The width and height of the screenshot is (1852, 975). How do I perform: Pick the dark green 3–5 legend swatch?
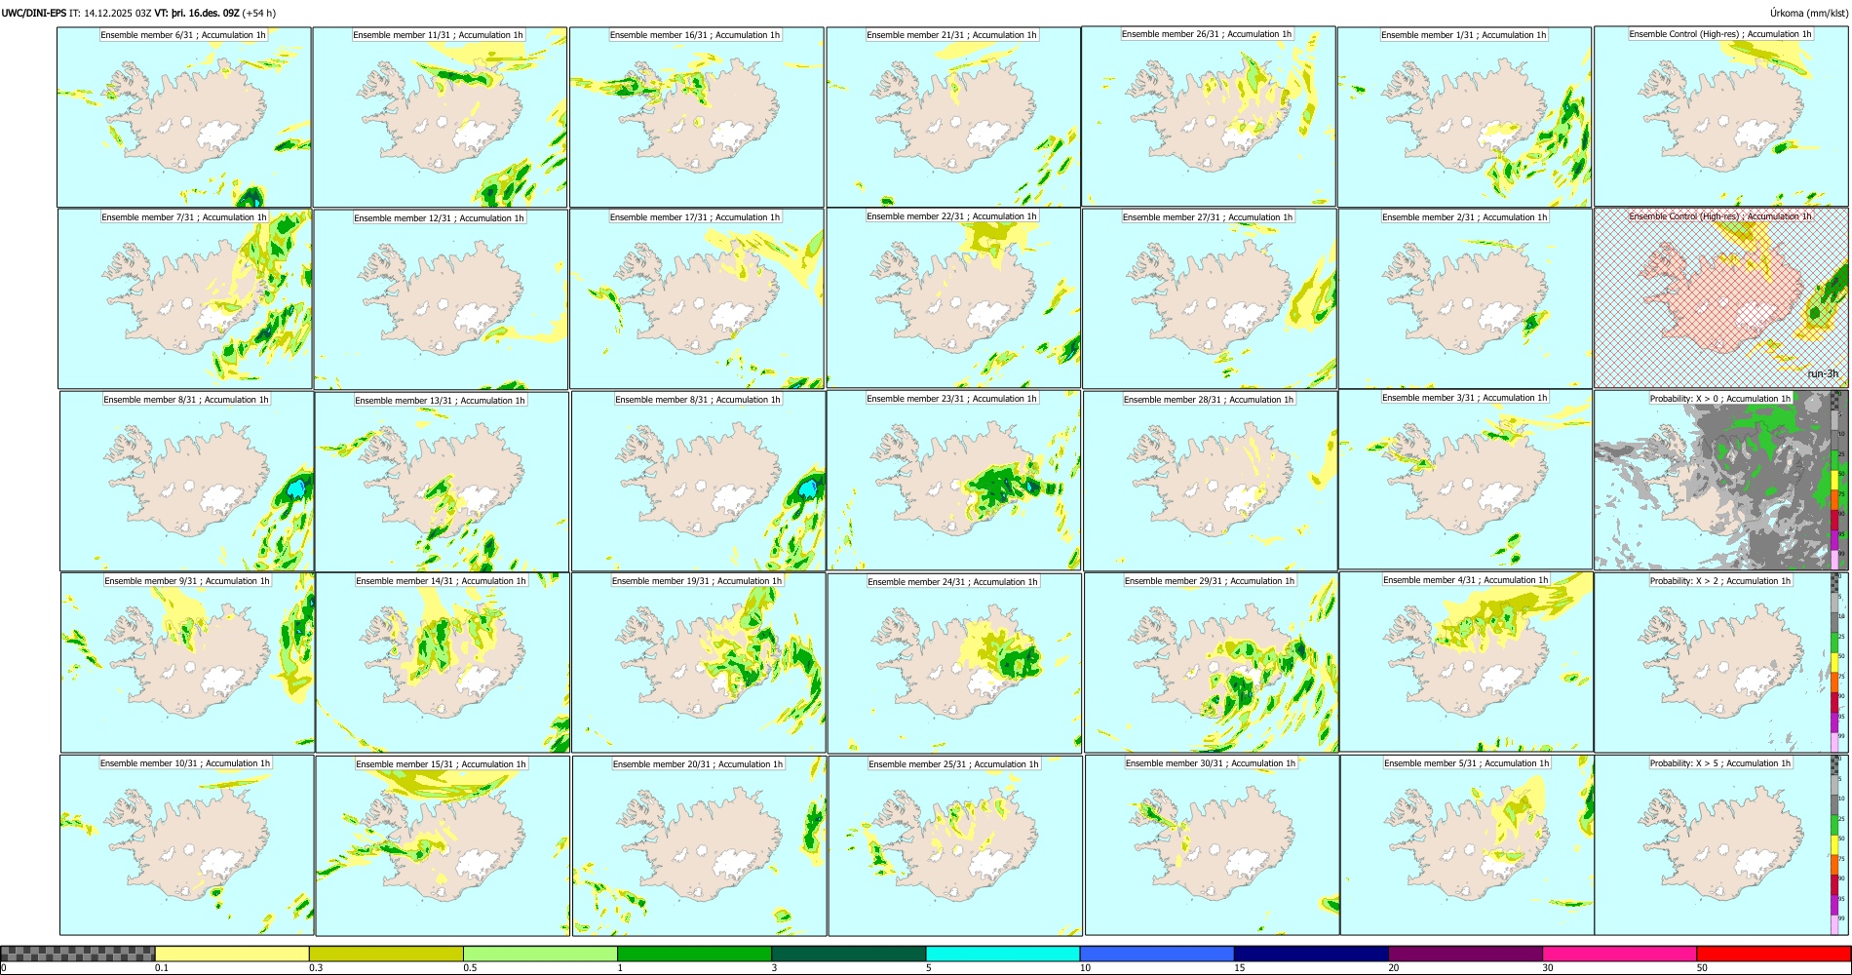click(x=848, y=954)
